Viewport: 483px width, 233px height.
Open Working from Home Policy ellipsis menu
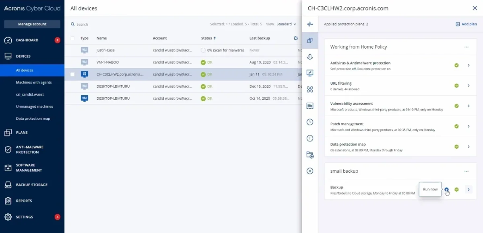point(466,47)
